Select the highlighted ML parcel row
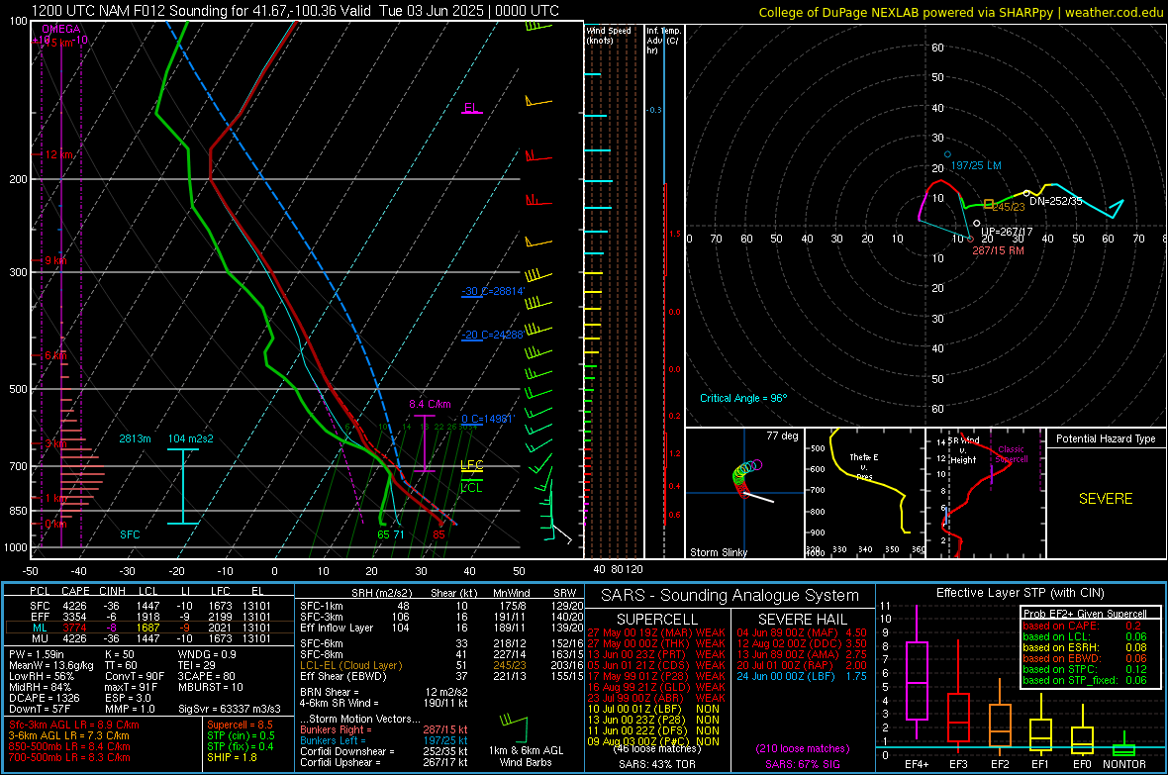Image resolution: width=1168 pixels, height=775 pixels. click(x=149, y=628)
